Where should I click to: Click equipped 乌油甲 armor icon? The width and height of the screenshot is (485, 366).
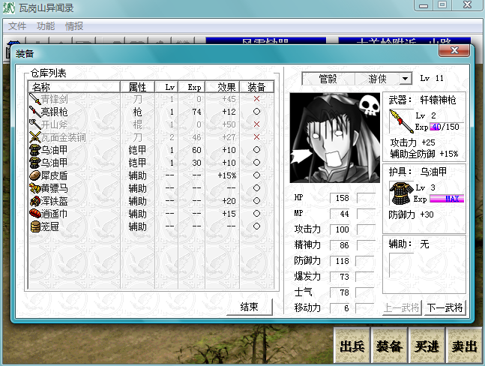401,193
